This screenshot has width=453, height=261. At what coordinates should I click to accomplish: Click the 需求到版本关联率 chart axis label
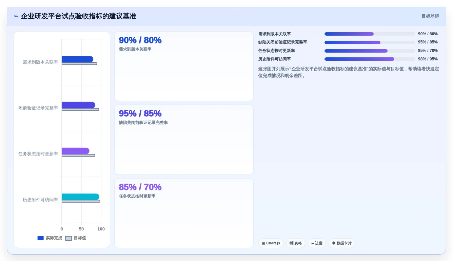pos(40,62)
